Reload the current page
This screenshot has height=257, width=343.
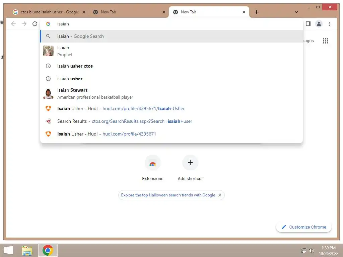(x=35, y=24)
